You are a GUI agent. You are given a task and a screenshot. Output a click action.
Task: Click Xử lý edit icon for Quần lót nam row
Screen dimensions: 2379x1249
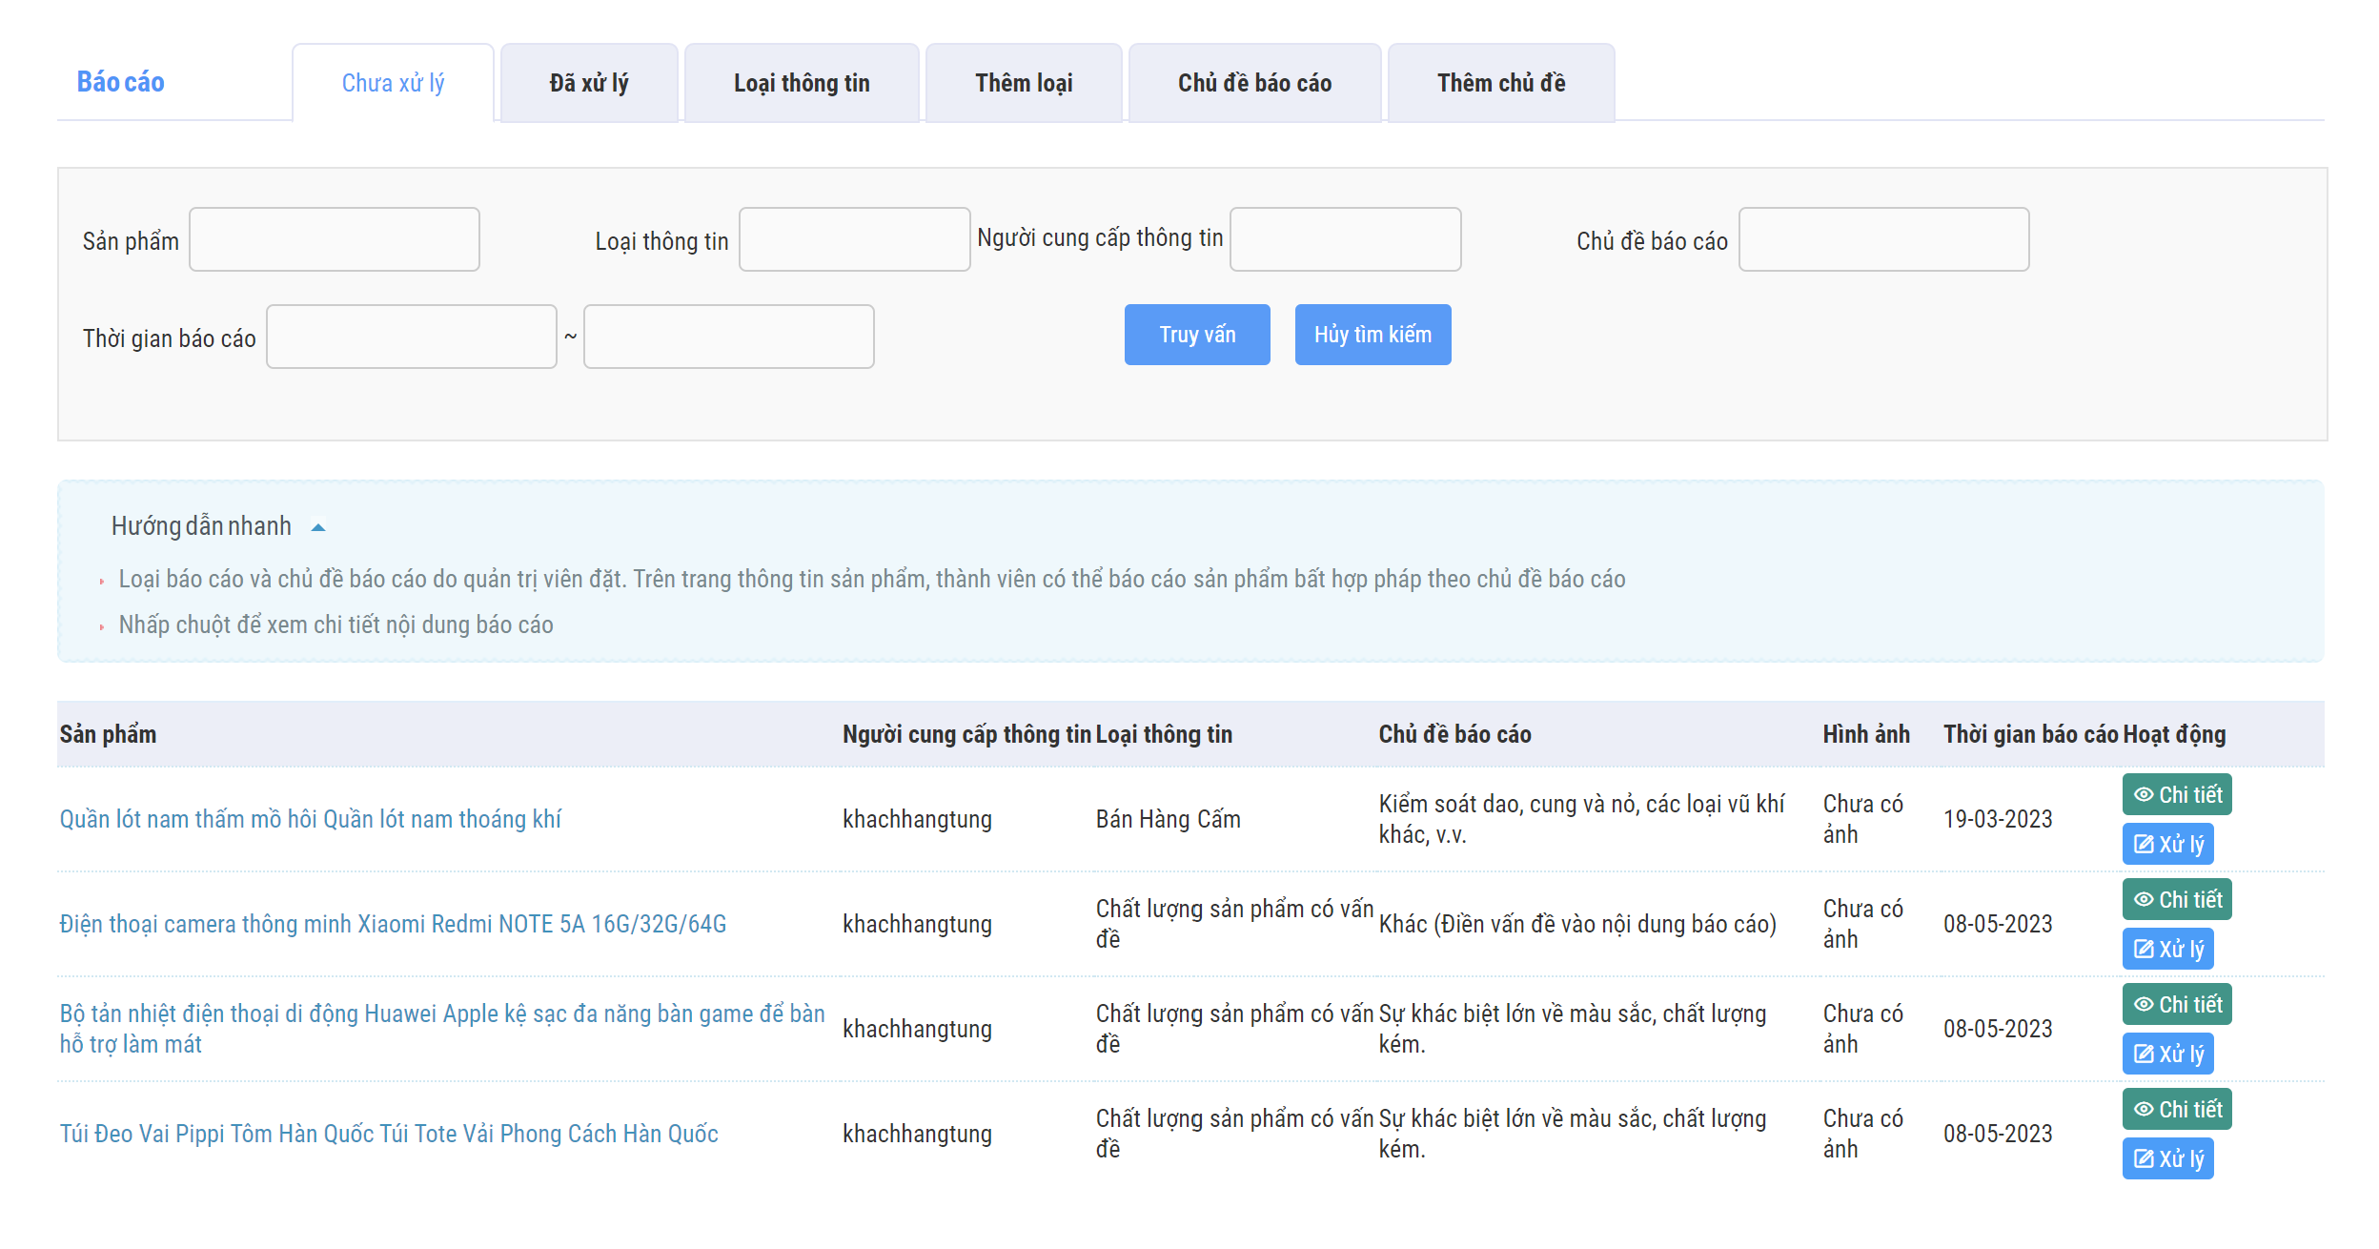coord(2144,844)
